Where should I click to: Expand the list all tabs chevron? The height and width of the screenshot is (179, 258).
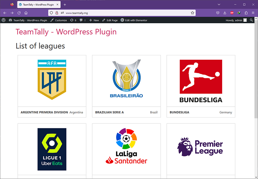coord(219,5)
